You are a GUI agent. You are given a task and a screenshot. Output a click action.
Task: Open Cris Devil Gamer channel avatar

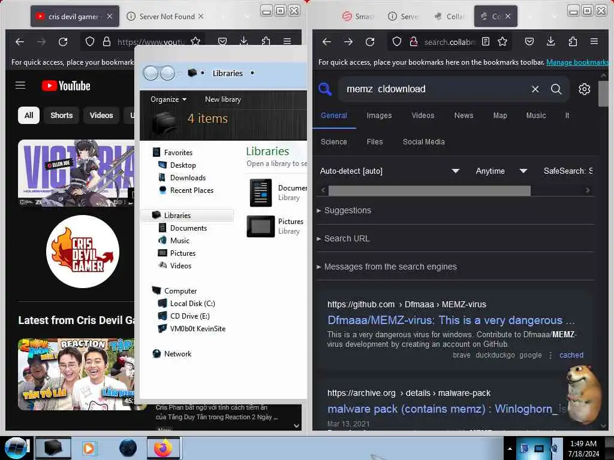83,252
